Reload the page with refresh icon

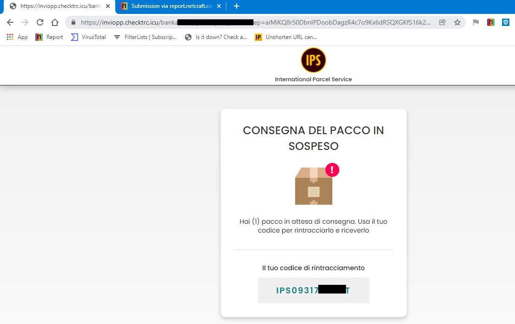40,22
